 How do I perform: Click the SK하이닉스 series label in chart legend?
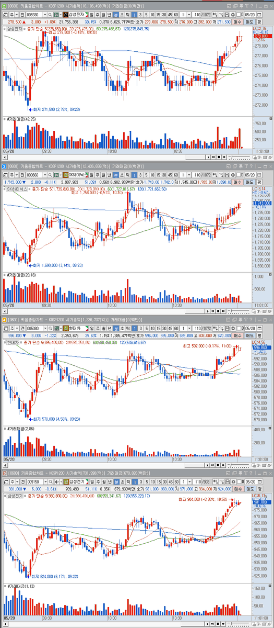(16, 188)
